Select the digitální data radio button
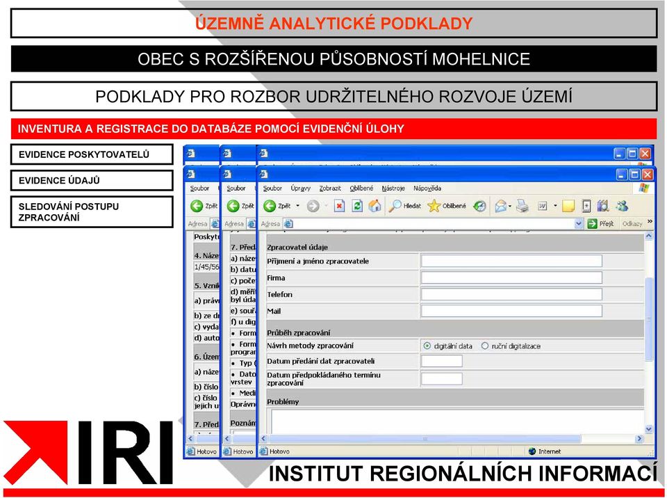The width and height of the screenshot is (667, 498). [x=427, y=346]
